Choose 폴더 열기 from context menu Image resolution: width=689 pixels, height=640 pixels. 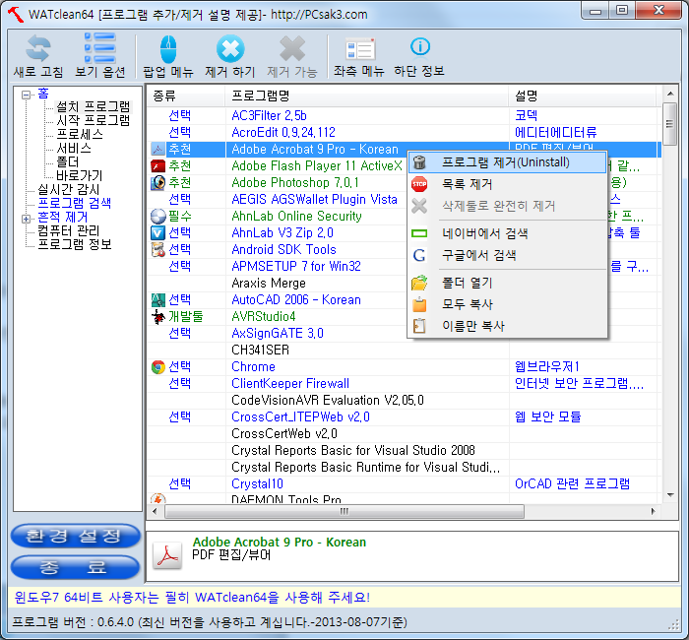pyautogui.click(x=508, y=283)
